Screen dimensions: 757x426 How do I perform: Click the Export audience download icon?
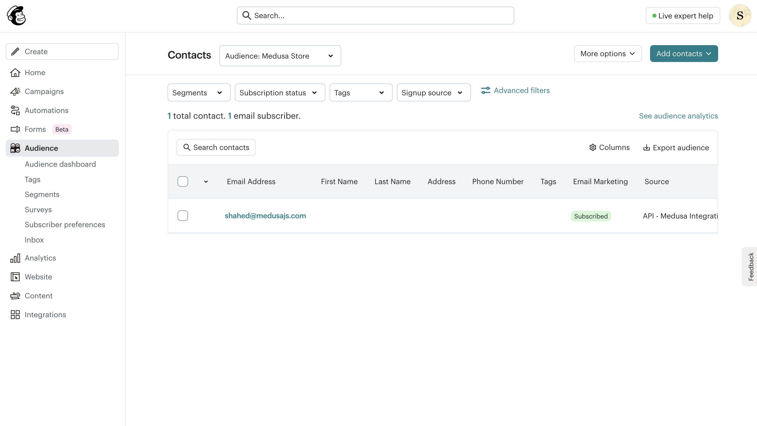[x=646, y=147]
